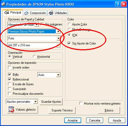
Task: Close the Propiedades dialog window
Action: (x=124, y=4)
